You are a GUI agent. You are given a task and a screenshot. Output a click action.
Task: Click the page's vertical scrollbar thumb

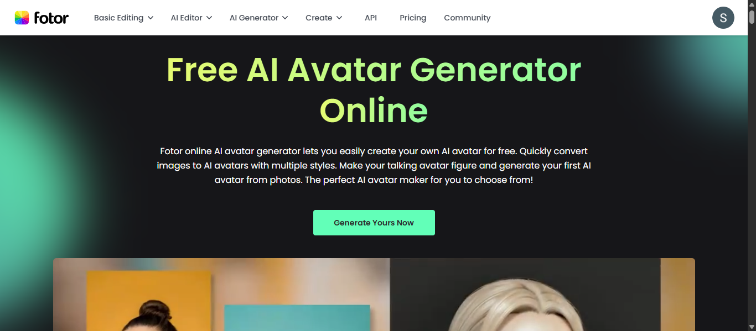pos(752,17)
